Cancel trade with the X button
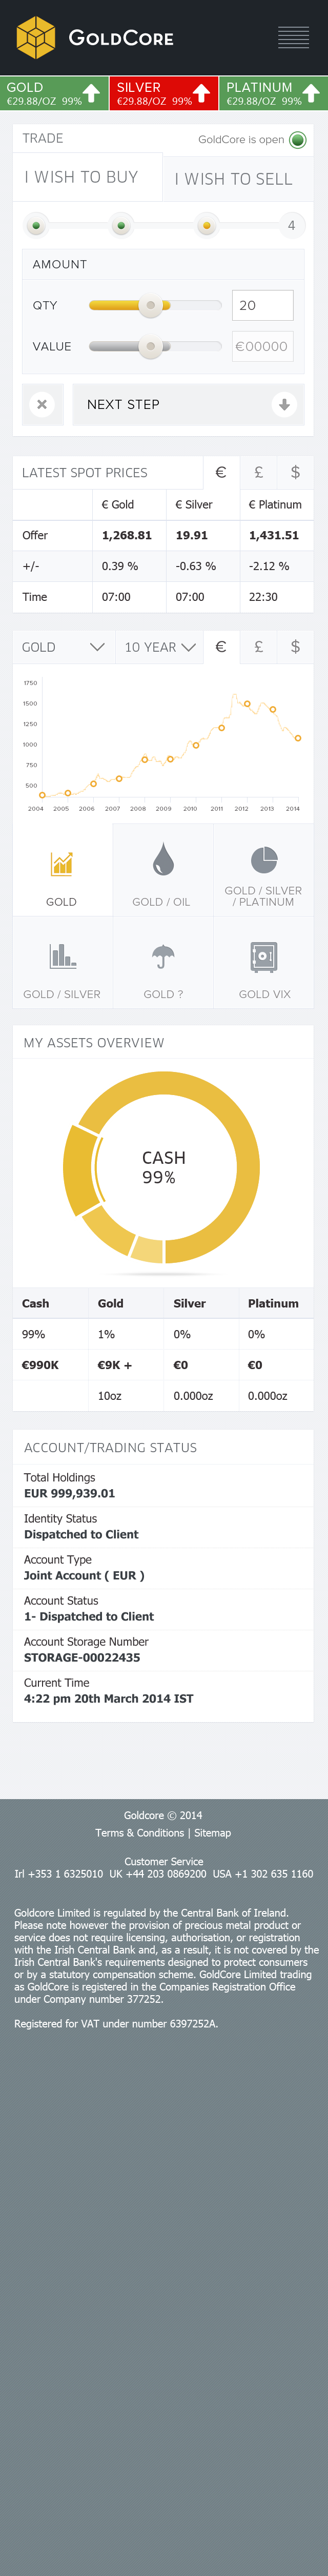This screenshot has height=2576, width=328. coord(42,405)
